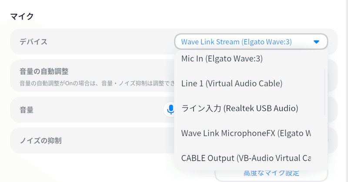Click the マイク section heading
The height and width of the screenshot is (182, 348).
click(22, 17)
